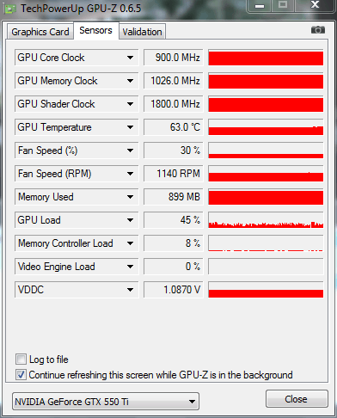Click the Video Engine Load dropdown arrow
Screen dimensions: 337x418
coord(130,267)
